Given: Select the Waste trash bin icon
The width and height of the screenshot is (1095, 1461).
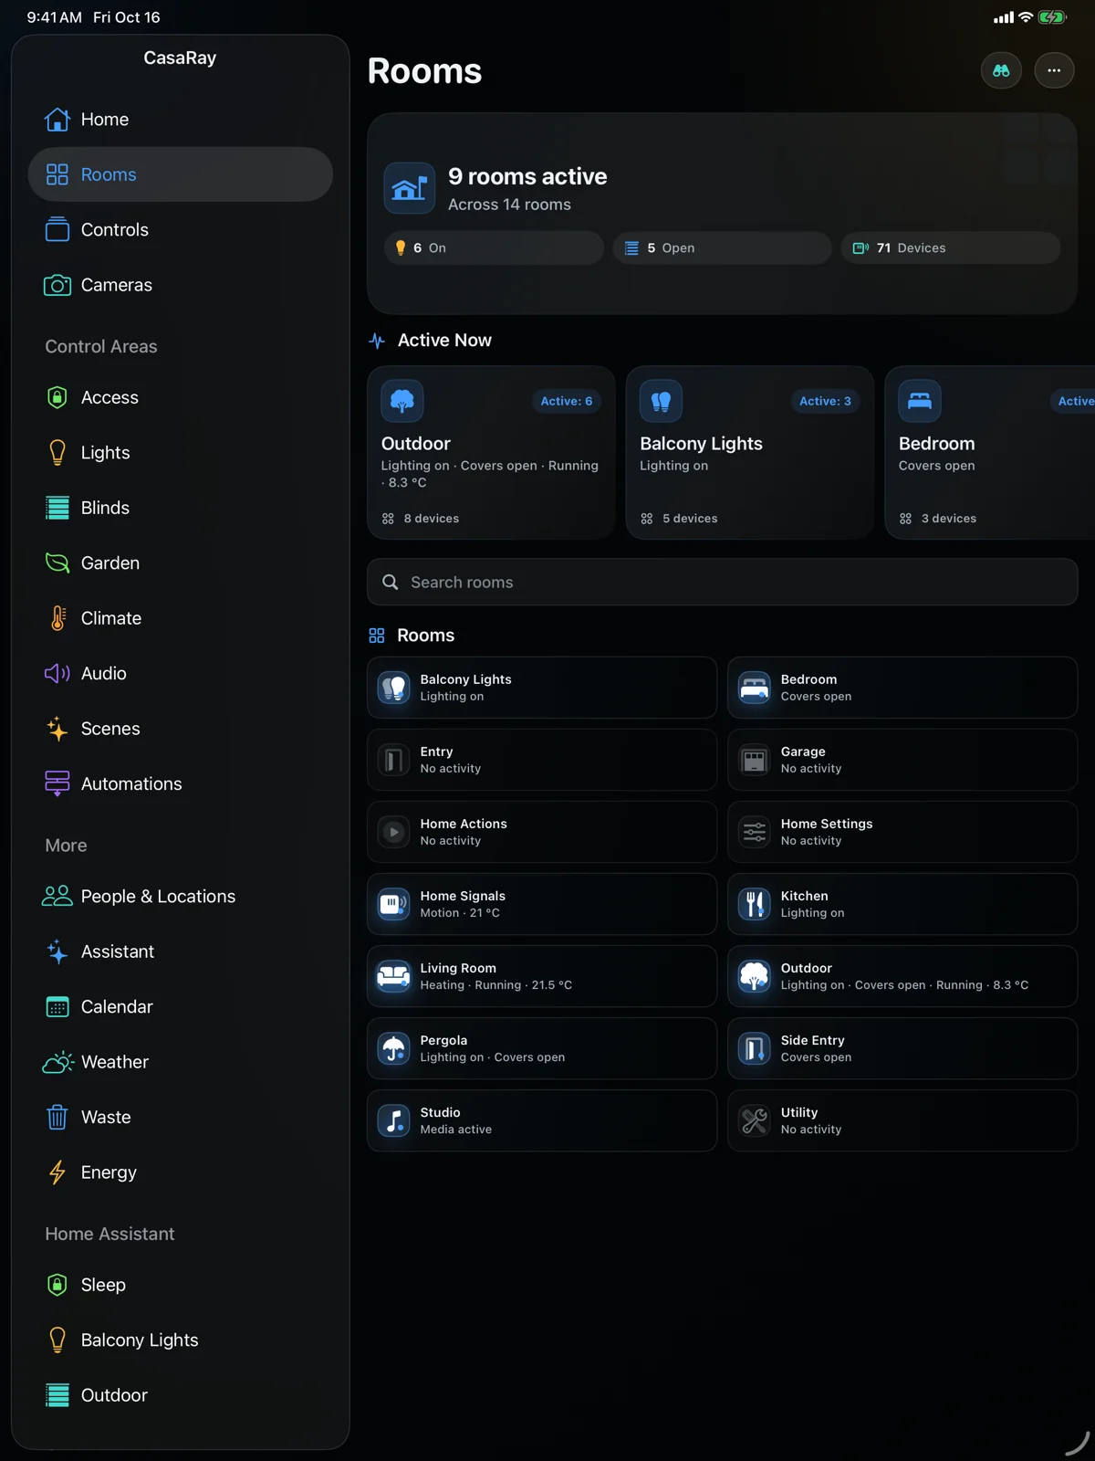Looking at the screenshot, I should coord(57,1117).
